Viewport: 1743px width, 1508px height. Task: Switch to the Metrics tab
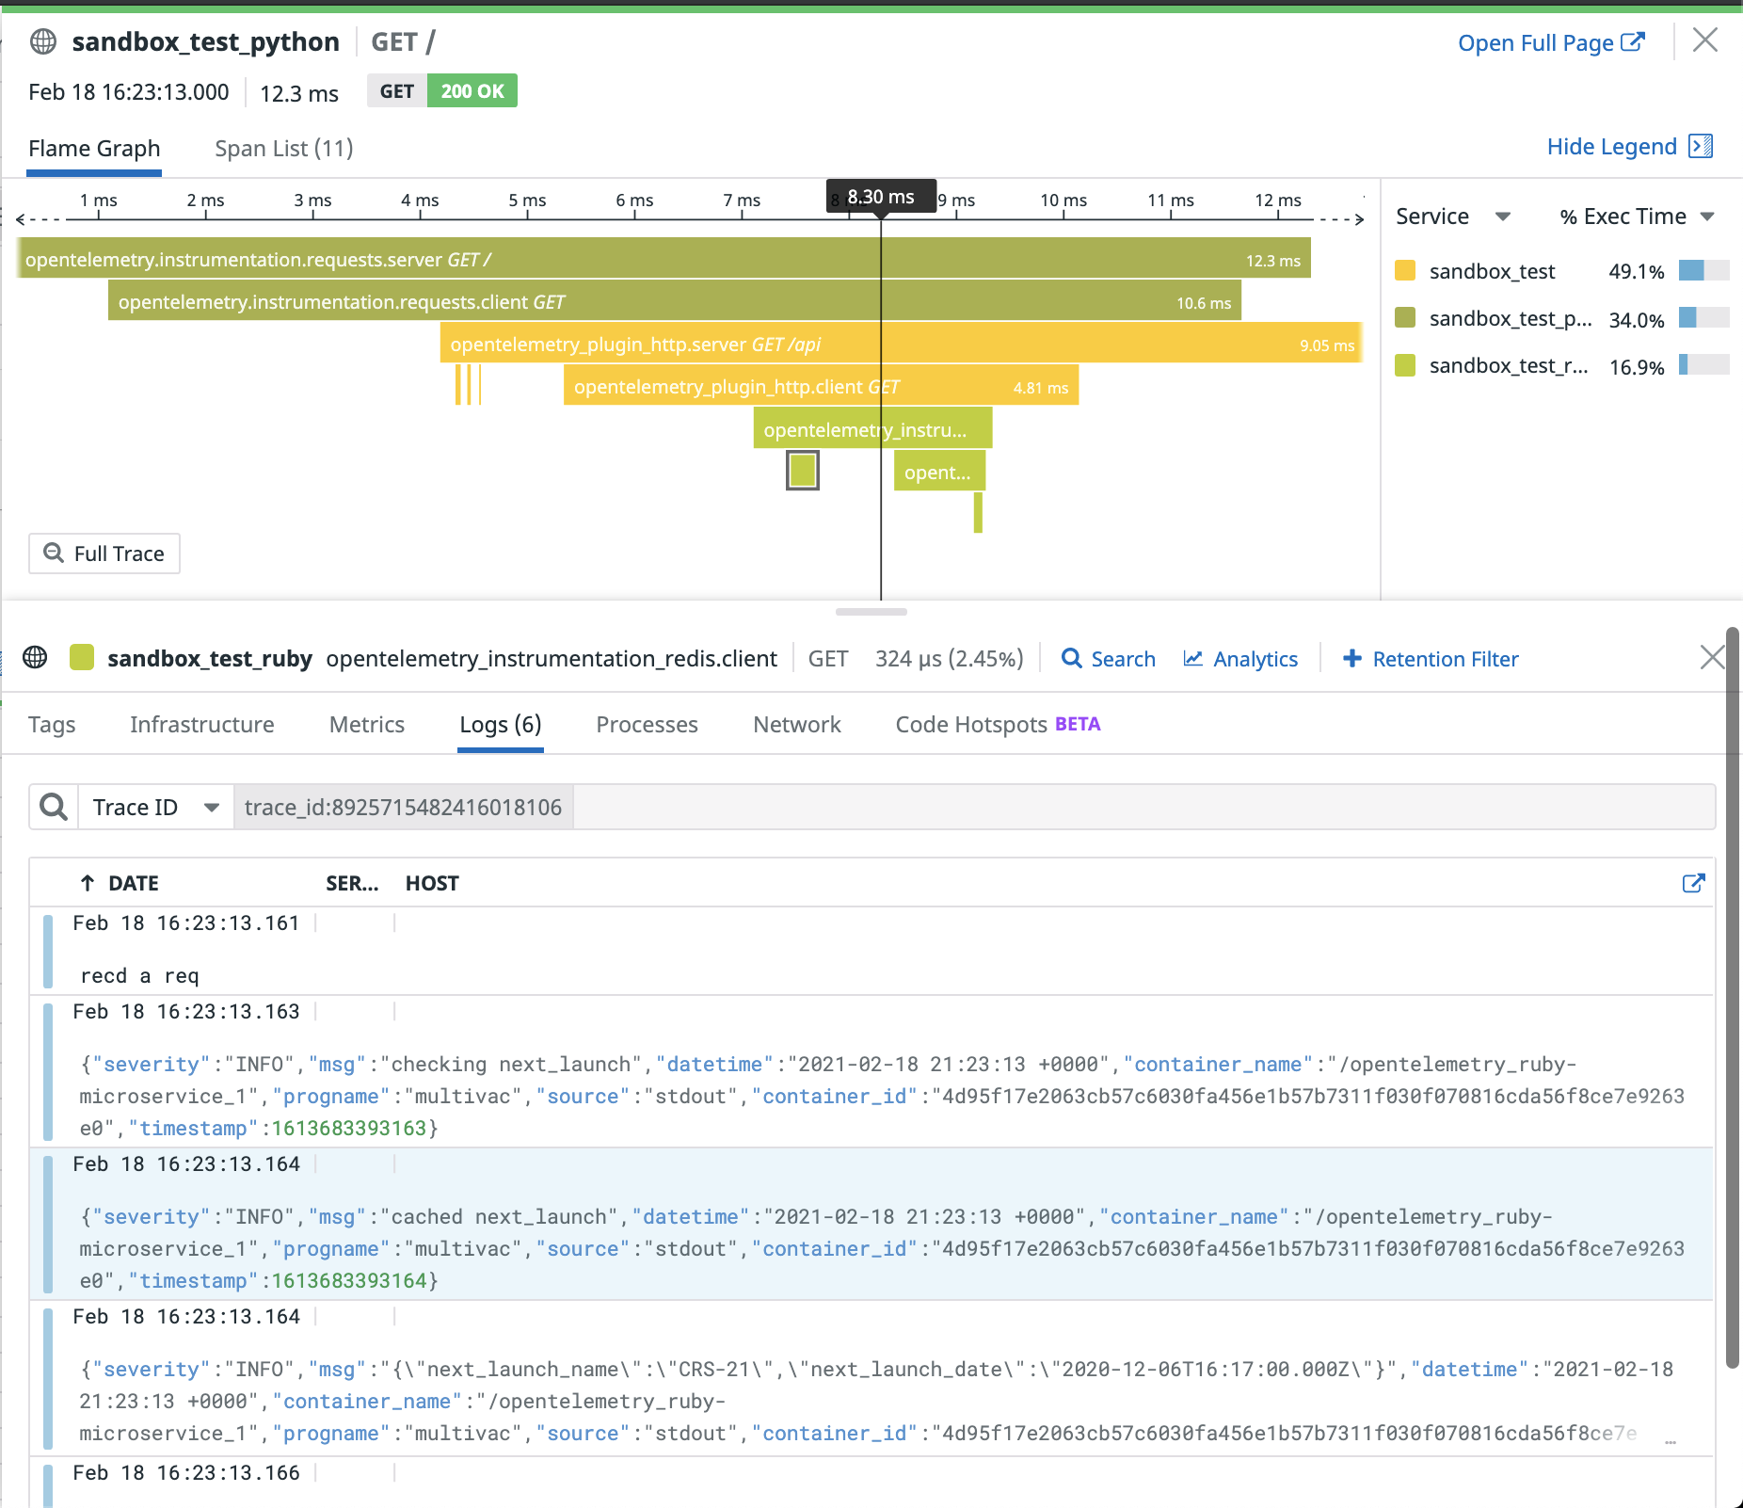click(367, 725)
